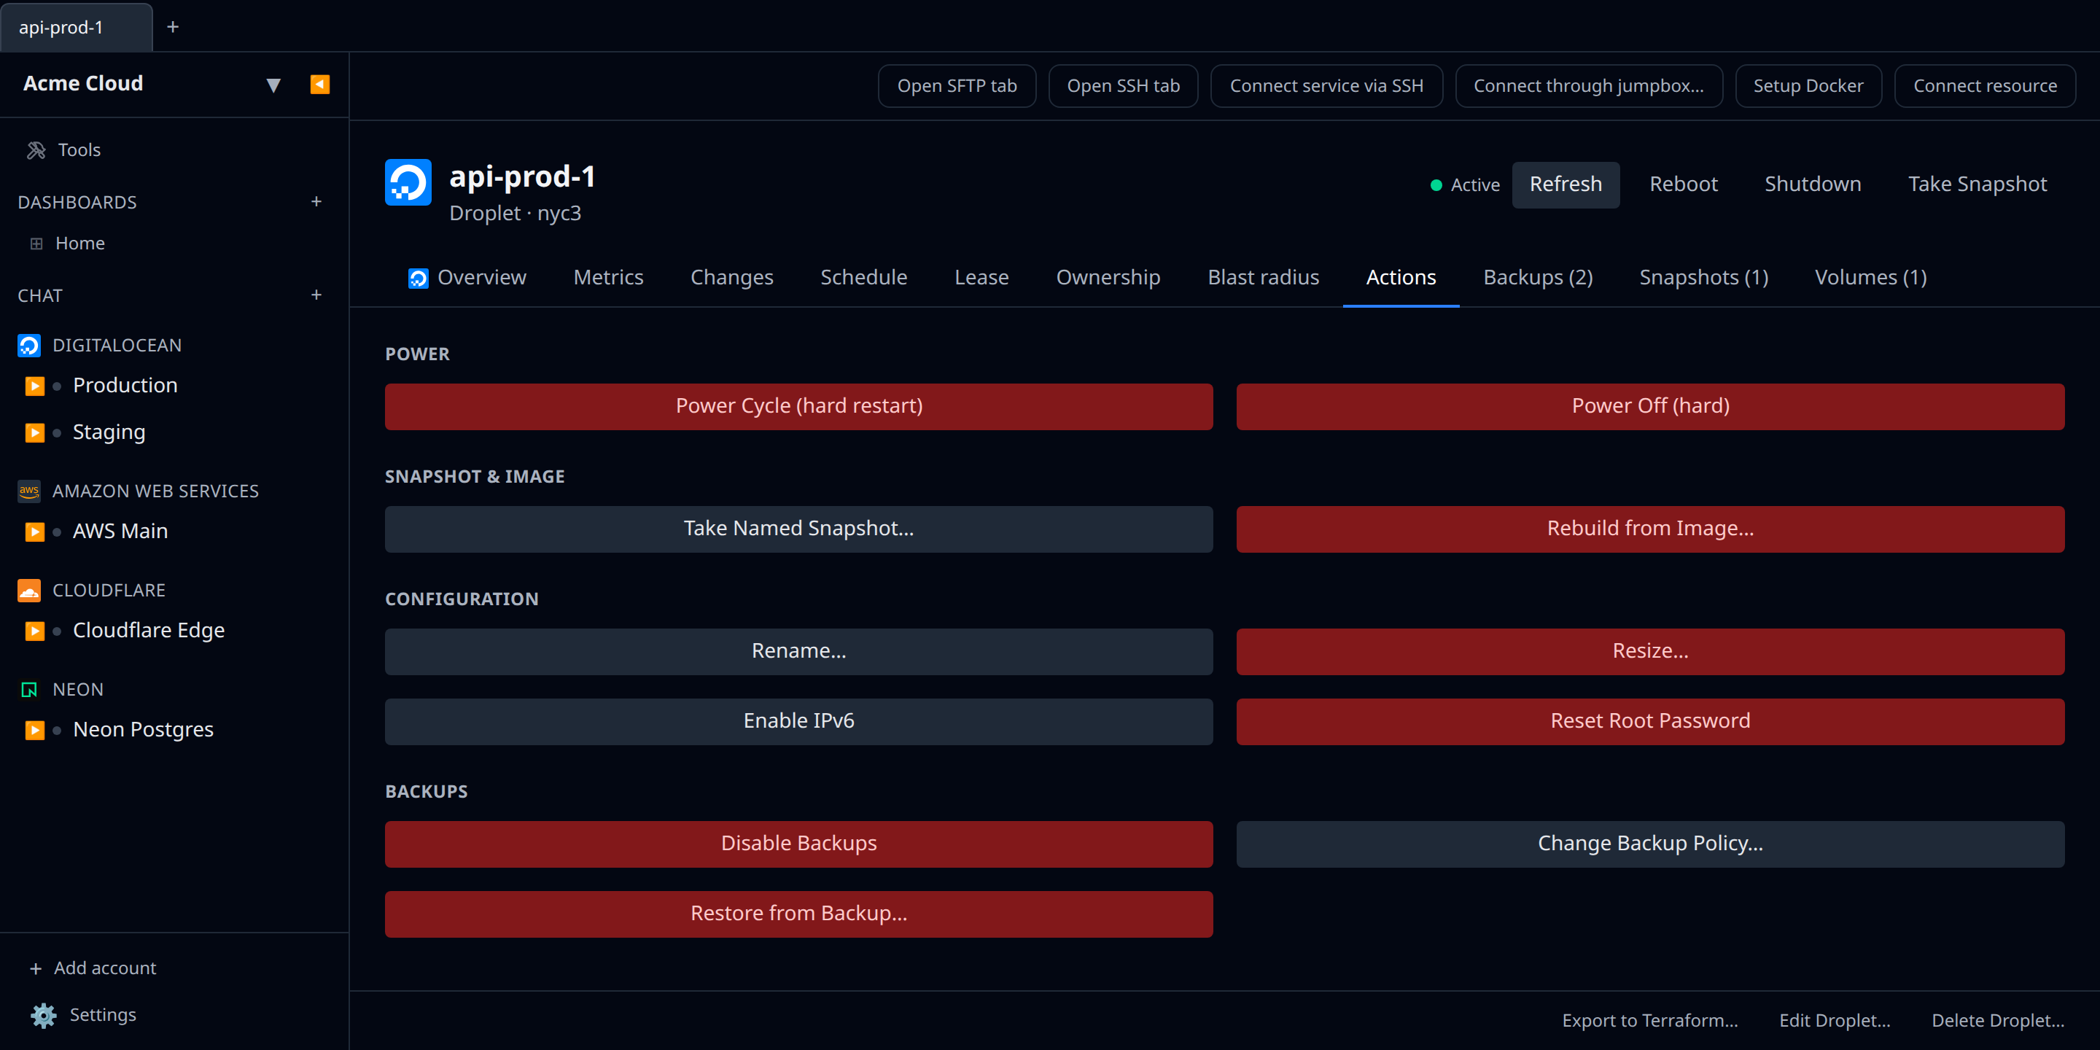2100x1050 pixels.
Task: Expand the AWS Main account arrow
Action: pyautogui.click(x=34, y=532)
